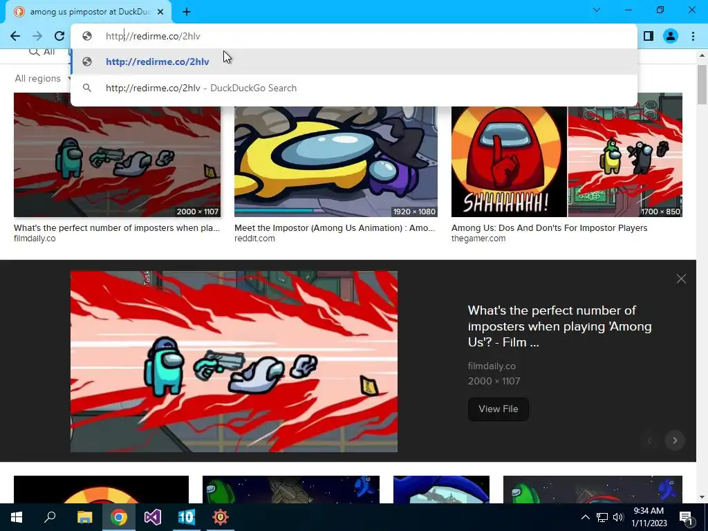
Task: Go back with the browser back arrow
Action: point(15,36)
